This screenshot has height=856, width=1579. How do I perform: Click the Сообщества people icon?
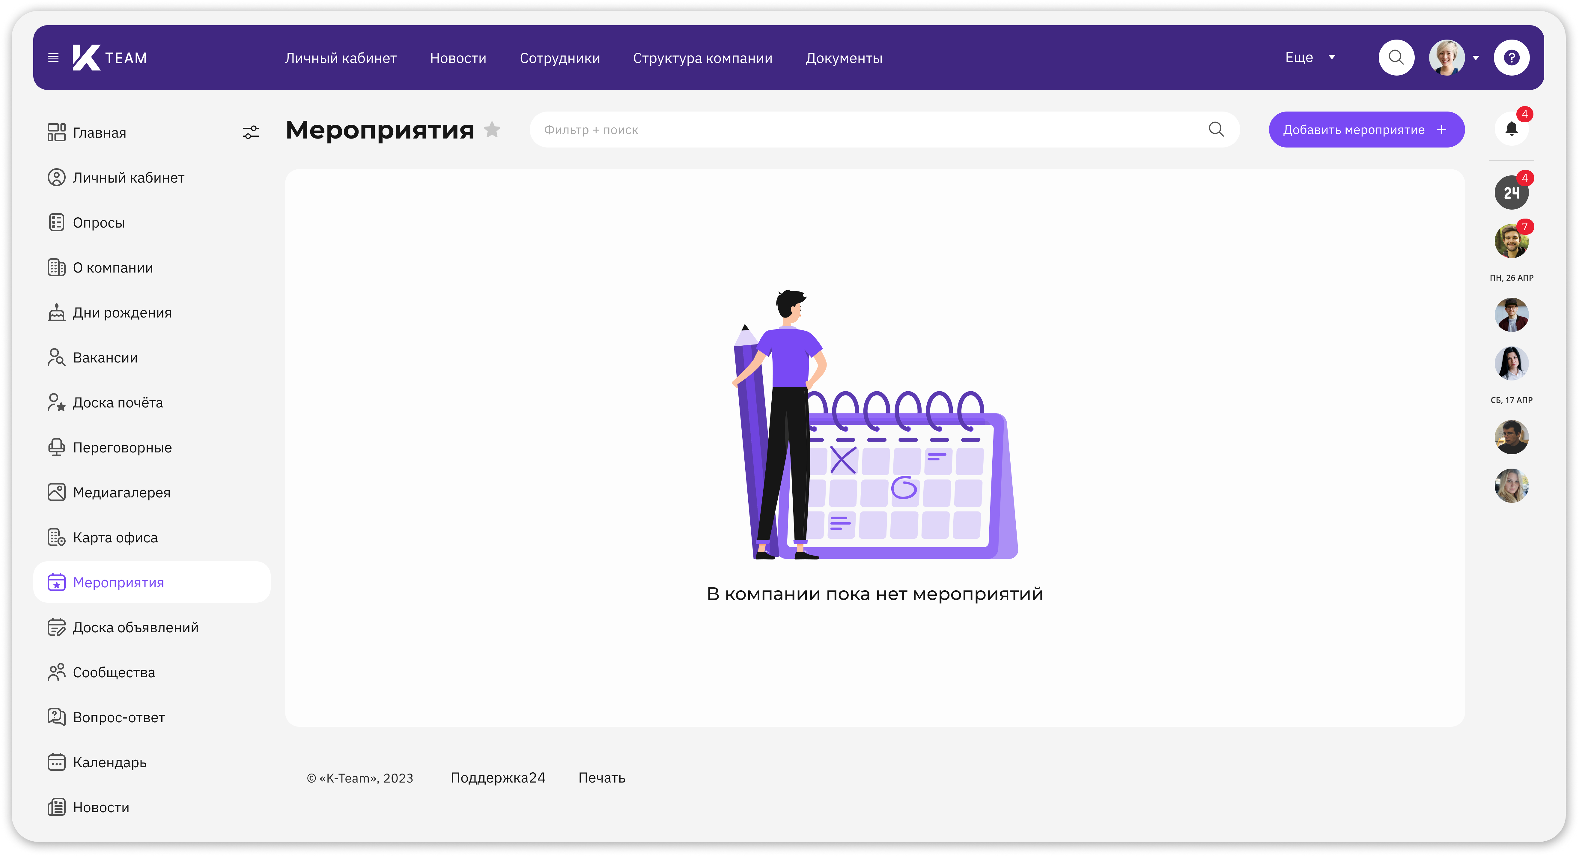pyautogui.click(x=56, y=672)
